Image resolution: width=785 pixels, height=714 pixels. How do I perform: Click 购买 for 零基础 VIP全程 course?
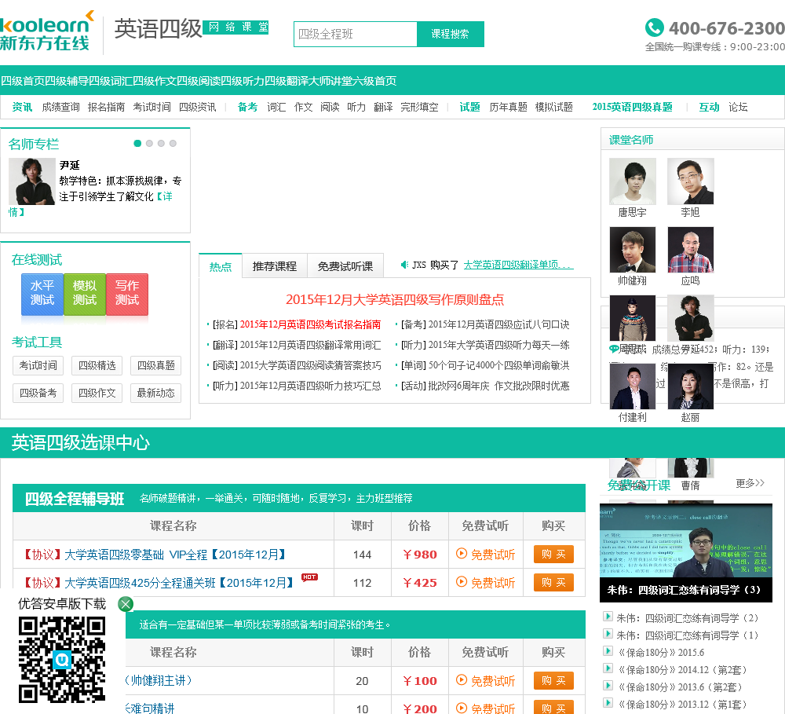click(553, 555)
